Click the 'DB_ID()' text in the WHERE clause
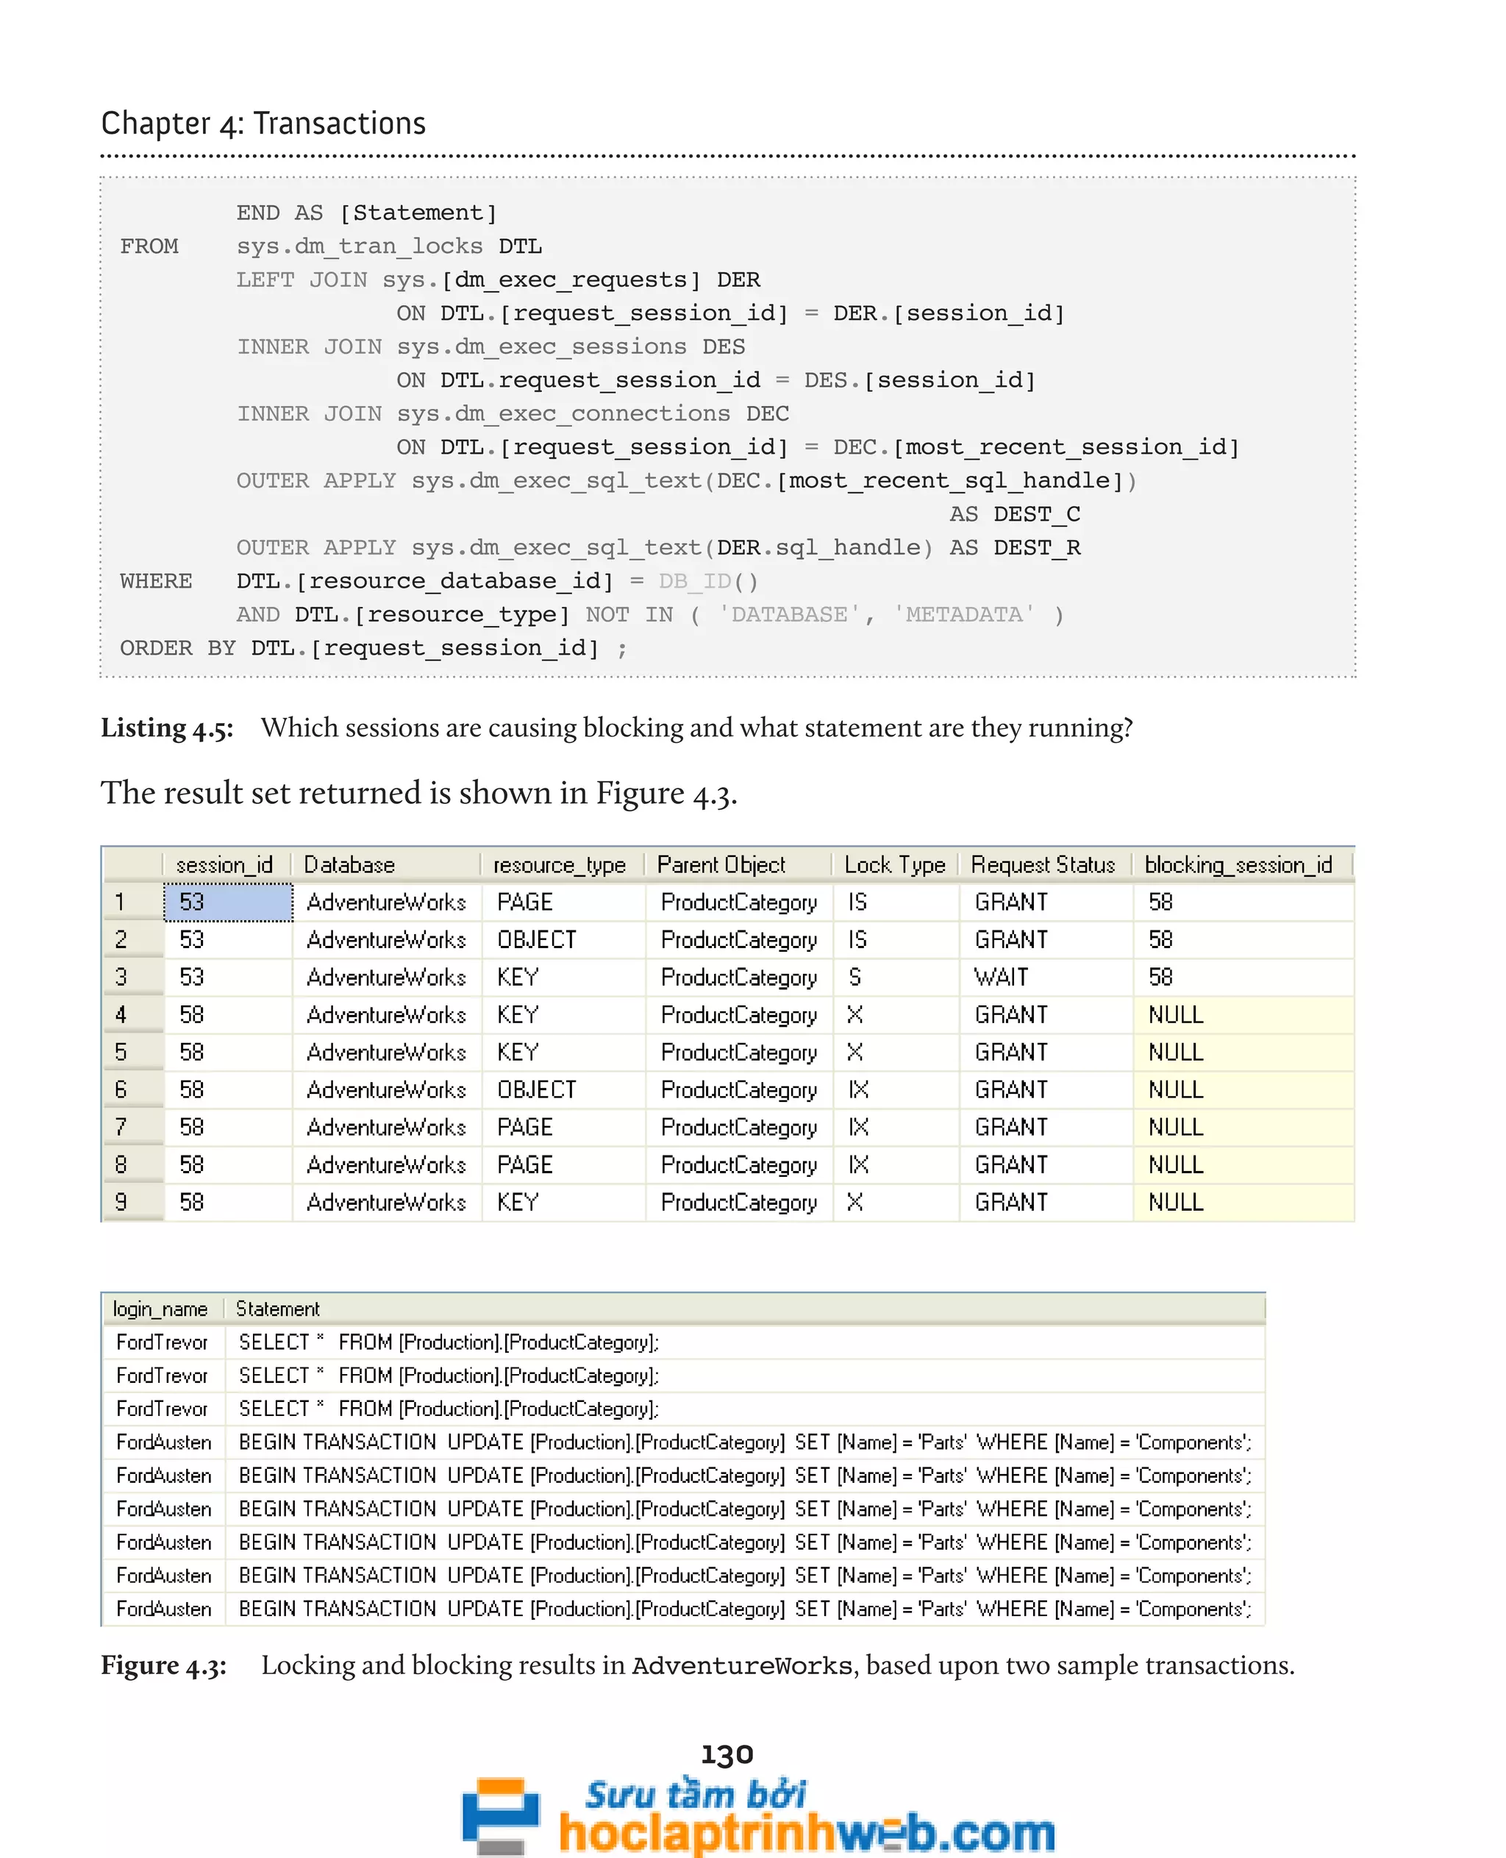 (708, 581)
